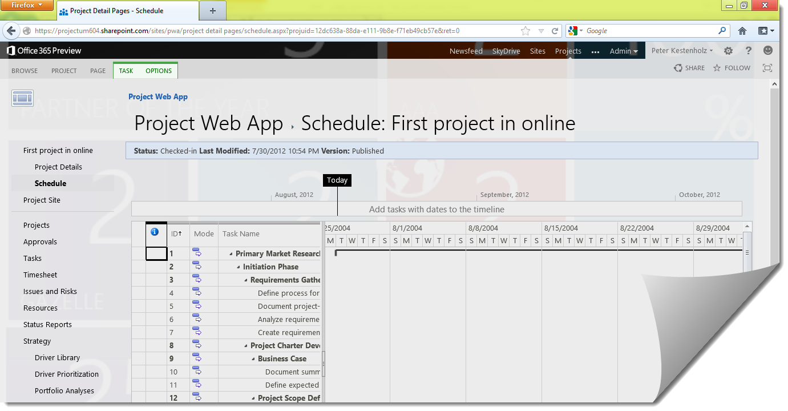This screenshot has width=788, height=411.
Task: Click the SHARE button
Action: 689,68
